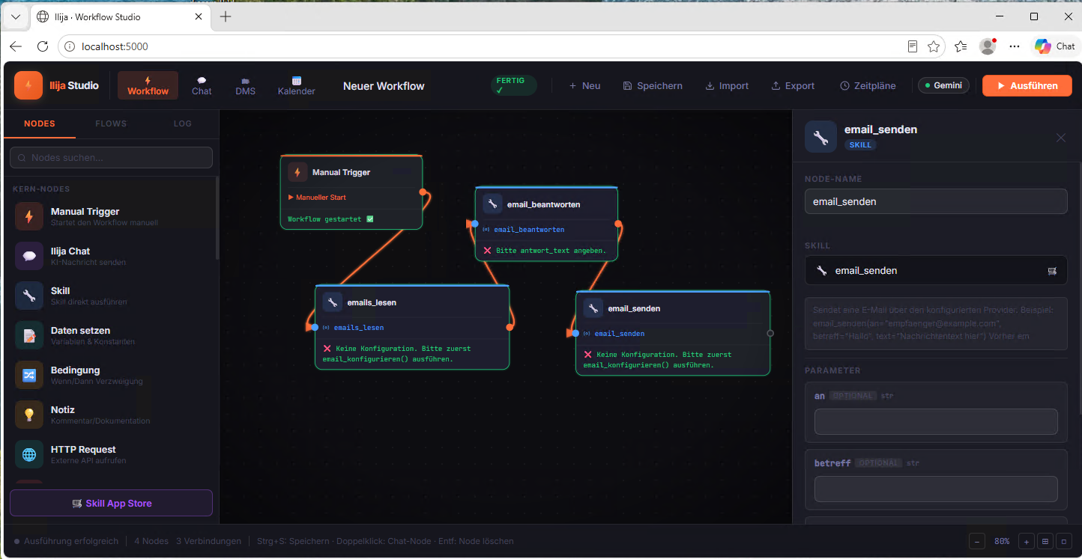Run the workflow with Ausführen

pyautogui.click(x=1027, y=85)
